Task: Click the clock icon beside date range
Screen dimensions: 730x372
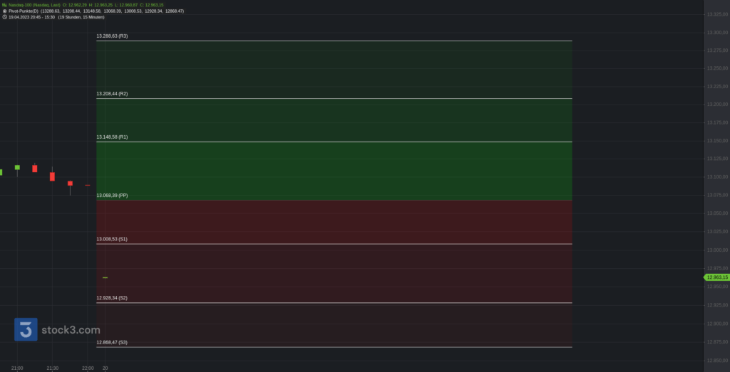Action: point(5,17)
